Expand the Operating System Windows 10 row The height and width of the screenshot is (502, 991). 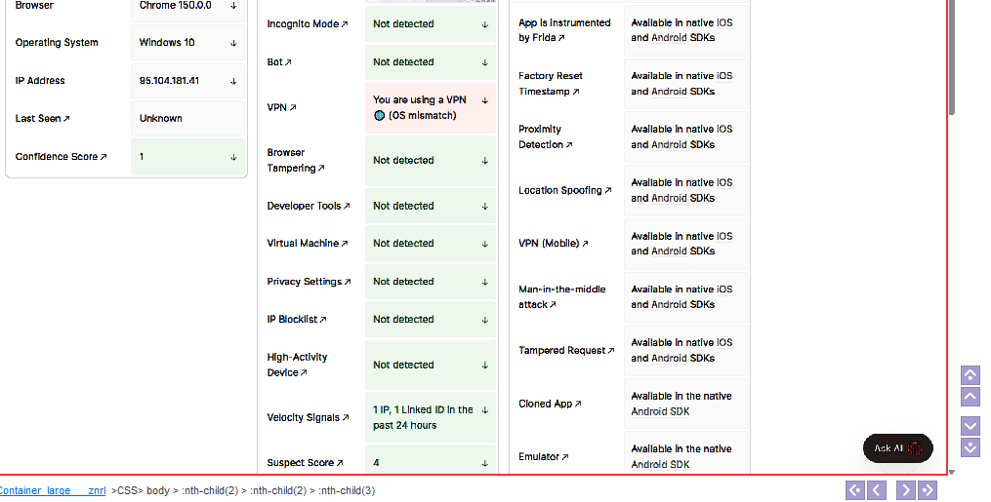click(187, 43)
